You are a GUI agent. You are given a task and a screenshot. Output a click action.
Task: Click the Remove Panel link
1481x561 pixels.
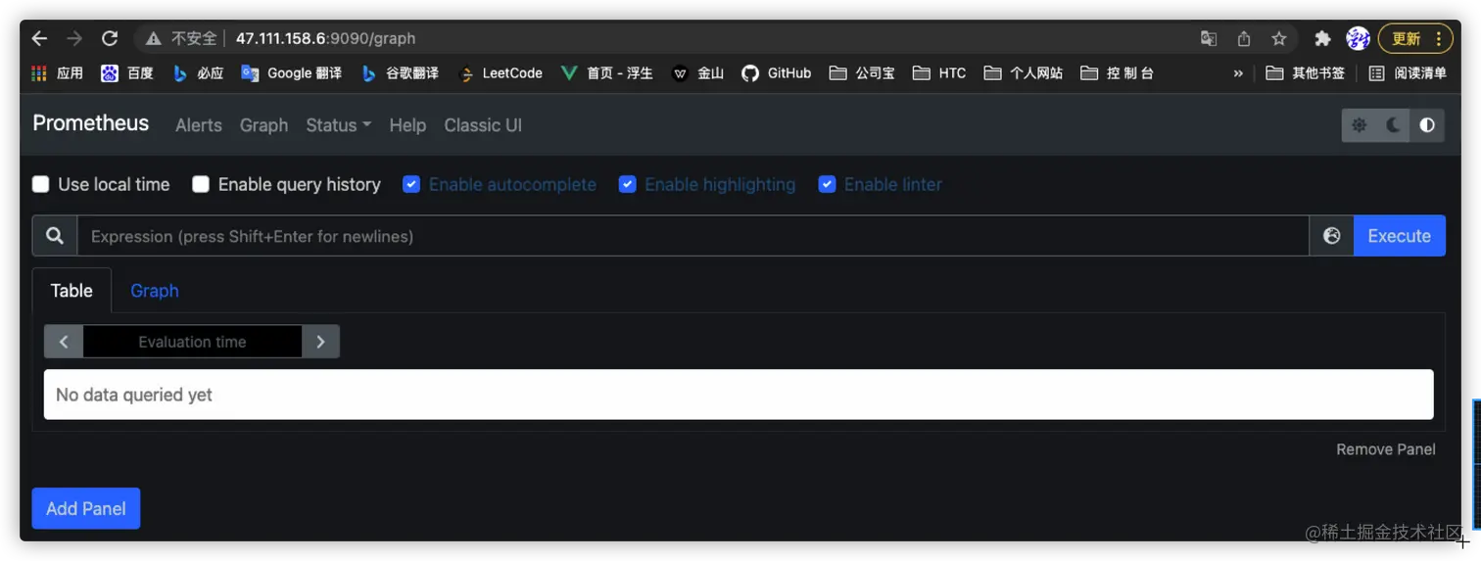coord(1386,449)
